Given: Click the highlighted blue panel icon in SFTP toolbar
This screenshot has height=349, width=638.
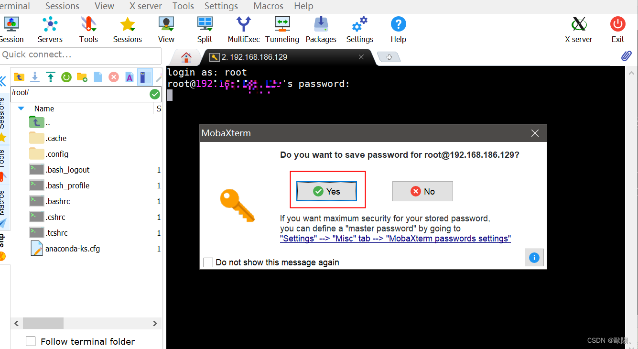Looking at the screenshot, I should tap(145, 76).
